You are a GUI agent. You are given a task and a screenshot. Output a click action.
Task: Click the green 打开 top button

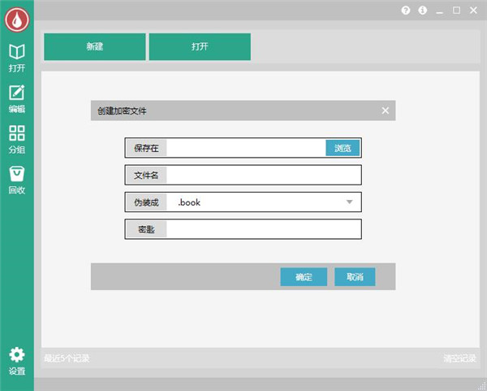click(200, 46)
